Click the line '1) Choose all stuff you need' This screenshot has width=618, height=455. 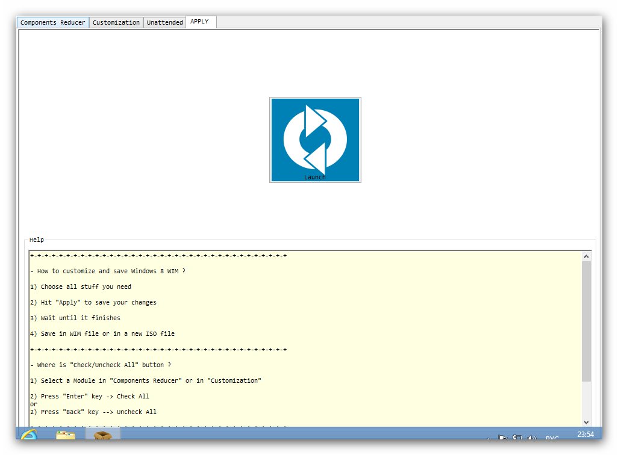pos(81,287)
